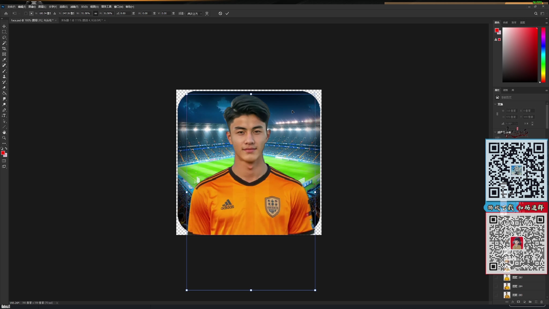Click the hue slider strip
Image resolution: width=549 pixels, height=309 pixels.
(x=543, y=55)
